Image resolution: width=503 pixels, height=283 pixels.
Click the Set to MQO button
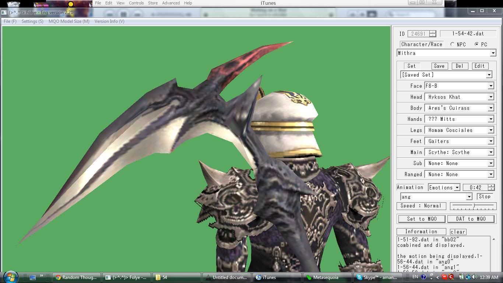tap(422, 219)
